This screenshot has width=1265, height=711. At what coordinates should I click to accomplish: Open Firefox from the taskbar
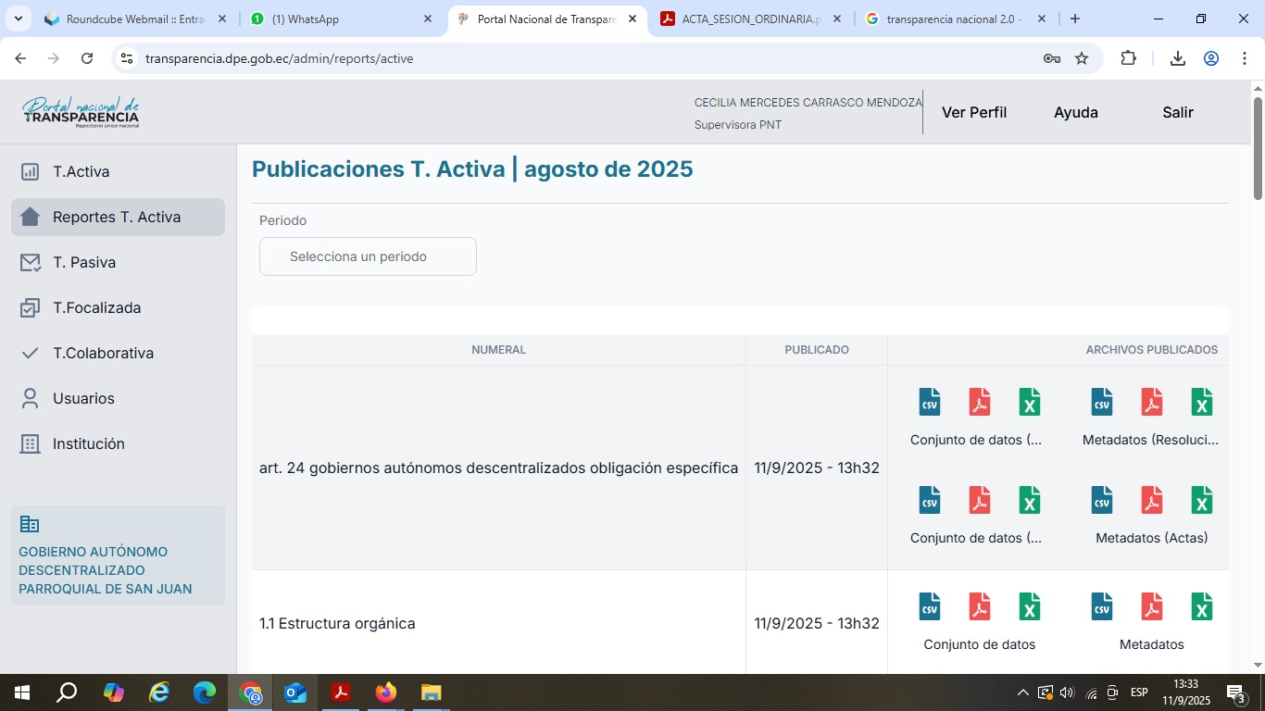click(x=386, y=692)
